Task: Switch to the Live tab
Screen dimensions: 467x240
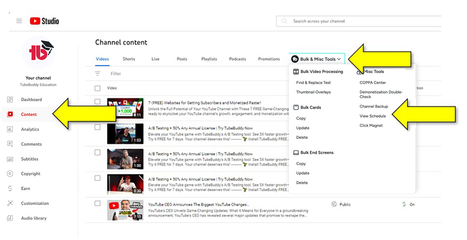Action: 155,59
